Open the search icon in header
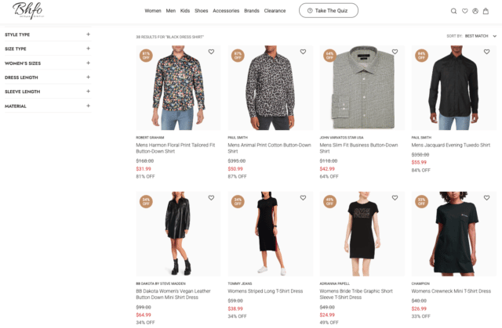 coord(453,11)
